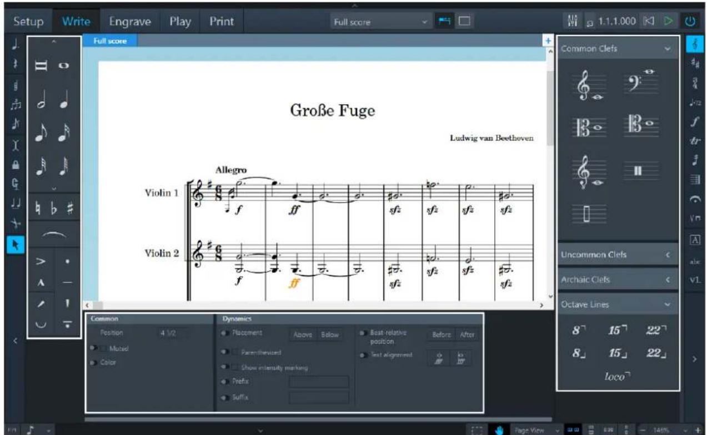
Task: Start playback with the green play button
Action: point(669,22)
